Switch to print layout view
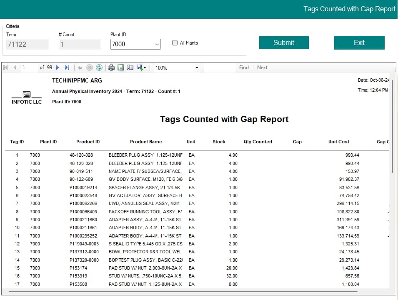Image resolution: width=398 pixels, height=300 pixels. tap(121, 67)
